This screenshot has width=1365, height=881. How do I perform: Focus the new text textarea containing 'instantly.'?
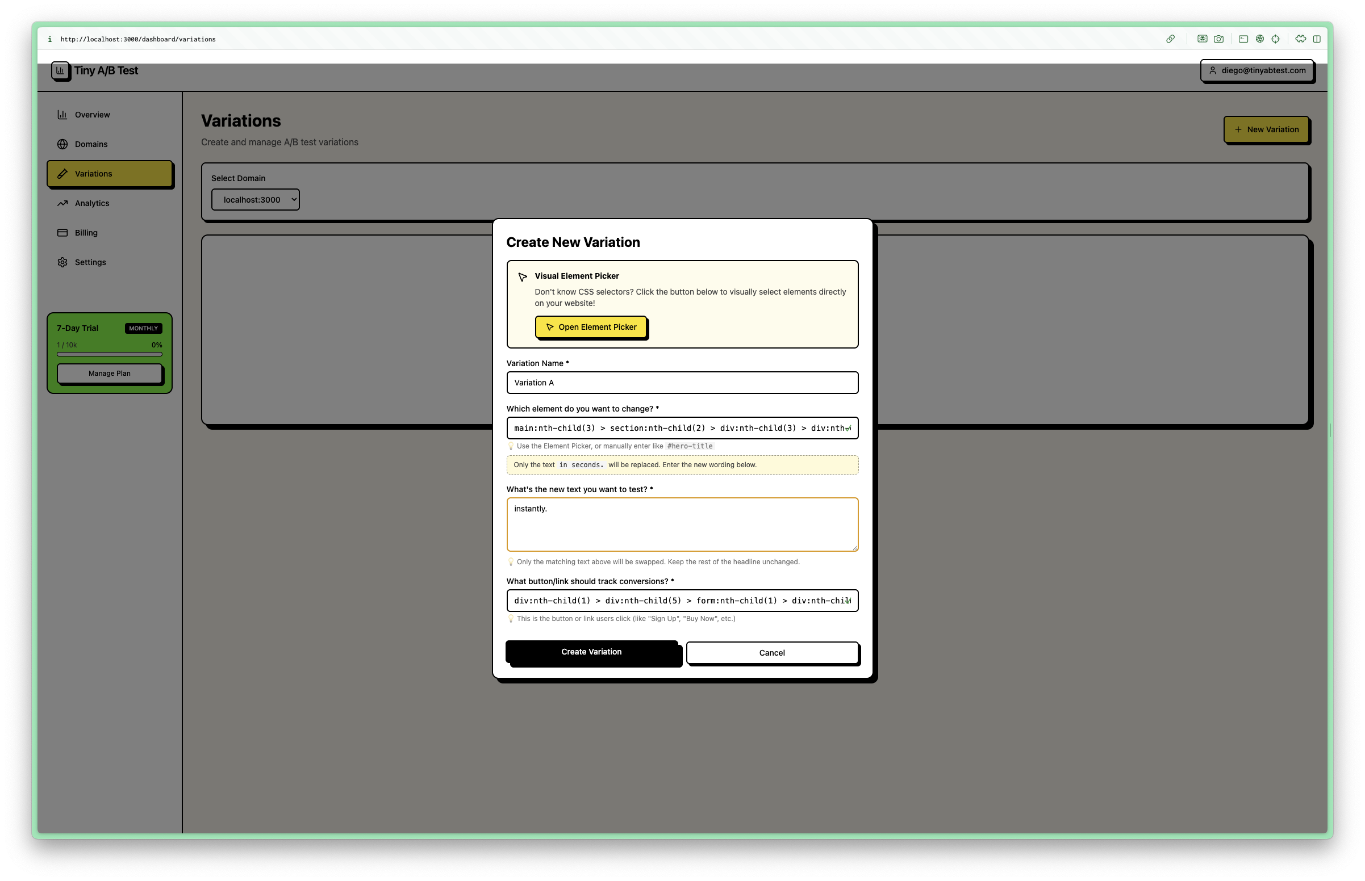682,525
